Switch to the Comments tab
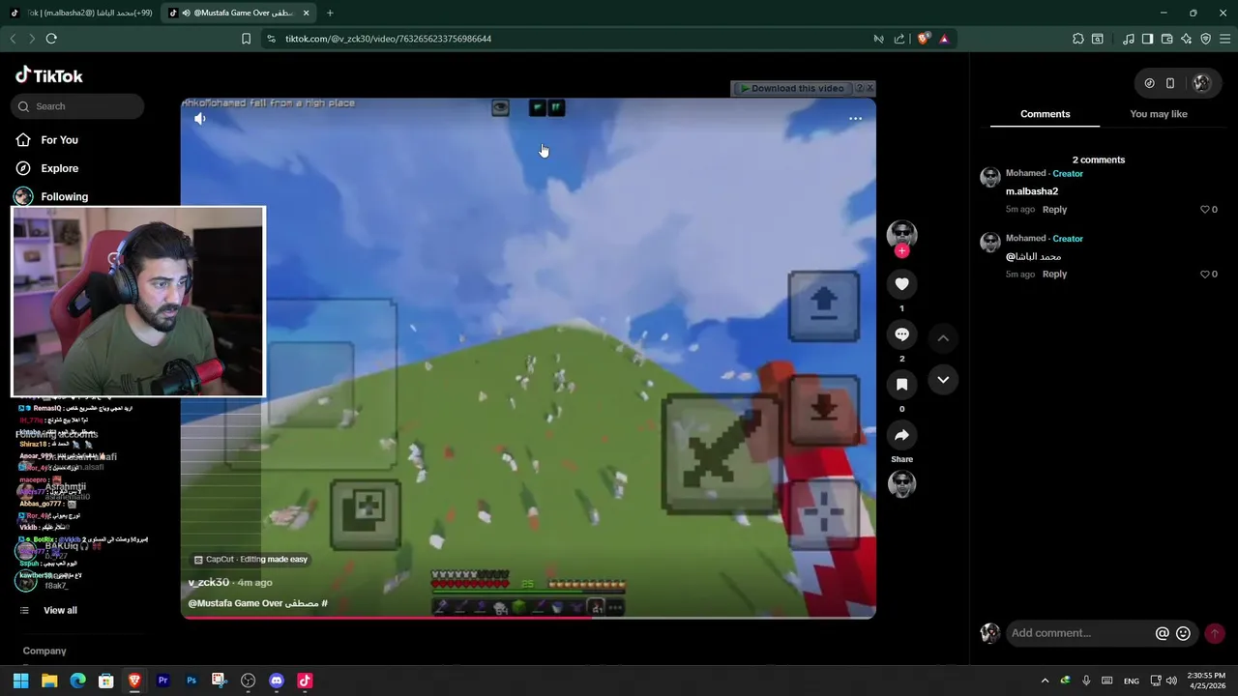This screenshot has width=1238, height=696. pos(1045,114)
